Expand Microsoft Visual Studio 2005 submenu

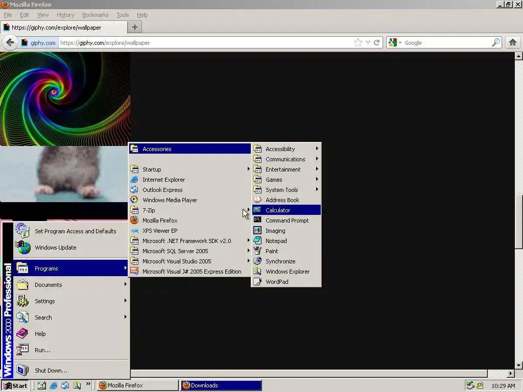[248, 261]
